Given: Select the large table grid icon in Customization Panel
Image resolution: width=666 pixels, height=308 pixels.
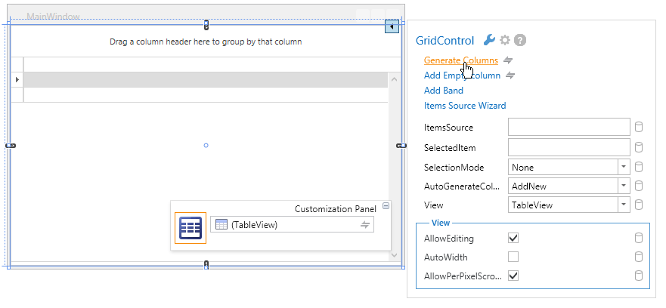Looking at the screenshot, I should pyautogui.click(x=191, y=228).
